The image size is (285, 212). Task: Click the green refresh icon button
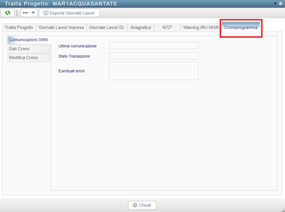(8, 13)
